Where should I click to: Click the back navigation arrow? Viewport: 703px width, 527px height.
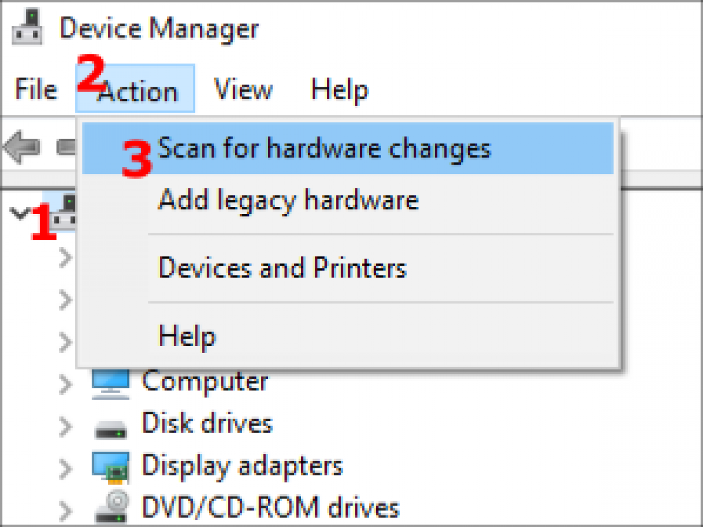click(x=21, y=146)
